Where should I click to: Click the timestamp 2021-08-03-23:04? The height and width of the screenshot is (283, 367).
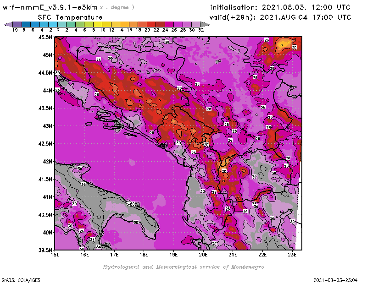click(x=335, y=280)
